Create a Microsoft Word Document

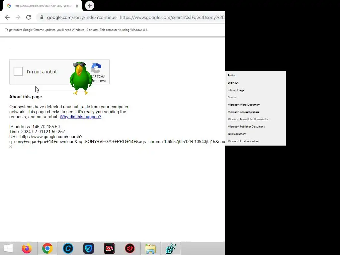[x=256, y=105]
